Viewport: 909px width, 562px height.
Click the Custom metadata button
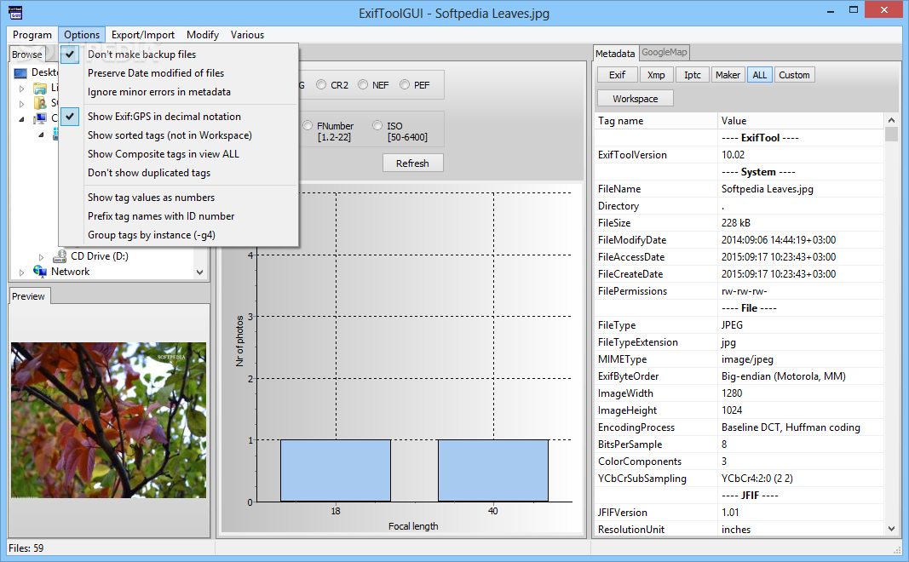point(794,75)
